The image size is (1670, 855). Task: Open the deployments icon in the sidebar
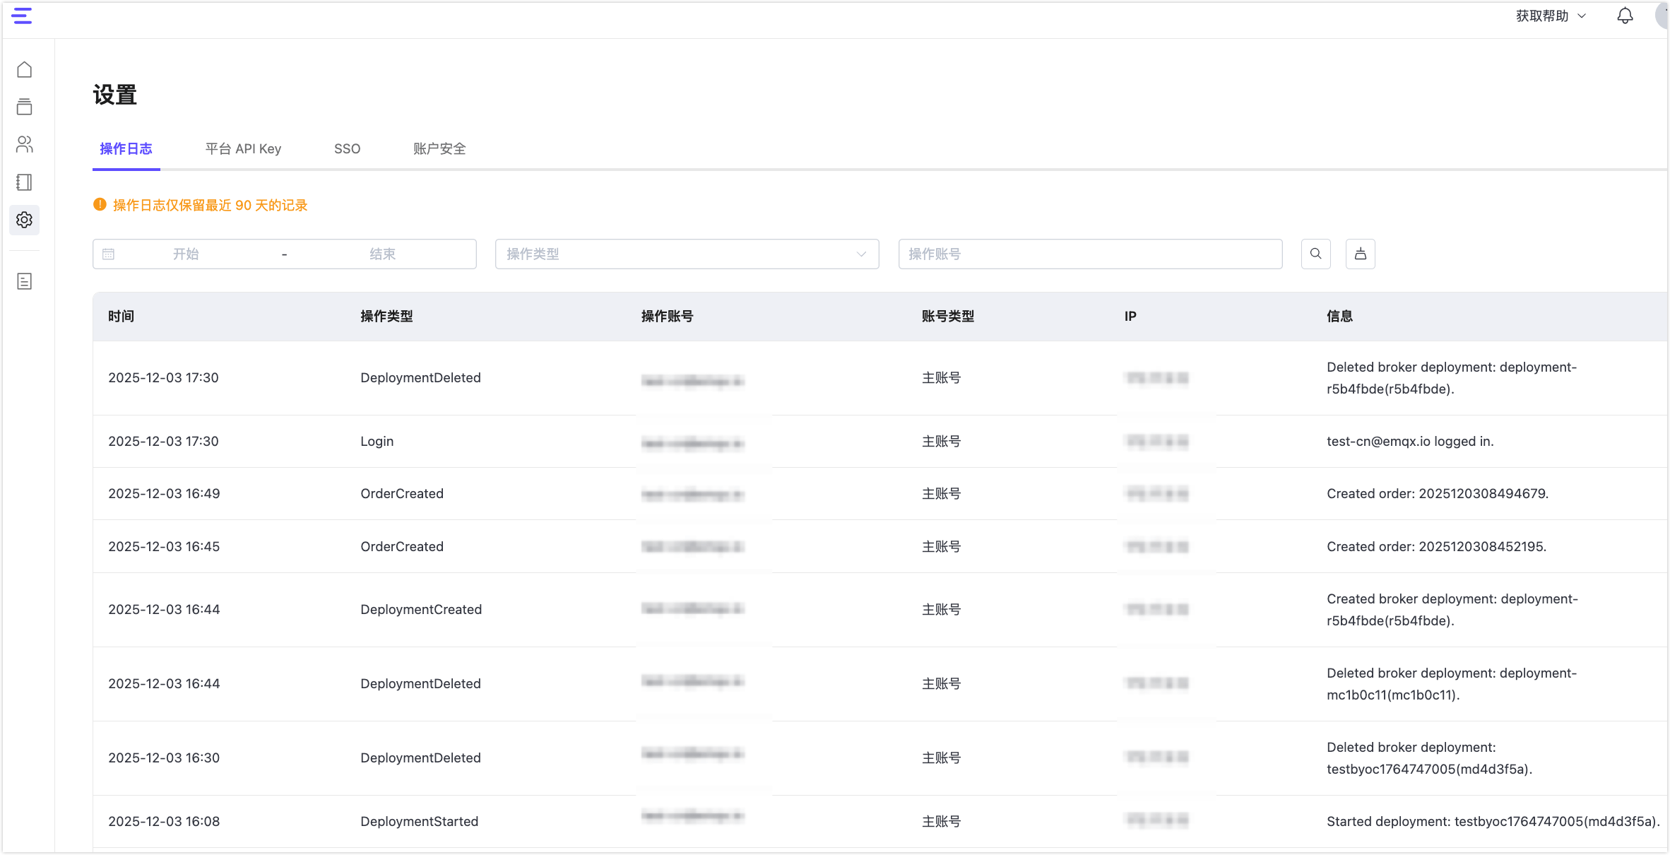tap(24, 107)
